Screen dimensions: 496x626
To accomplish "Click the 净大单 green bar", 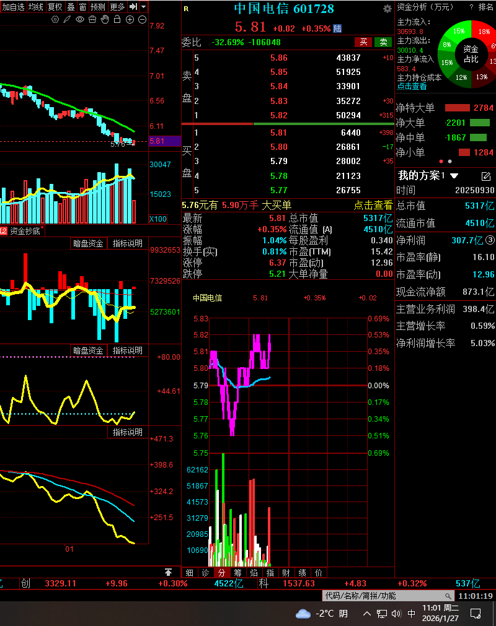I will (480, 123).
